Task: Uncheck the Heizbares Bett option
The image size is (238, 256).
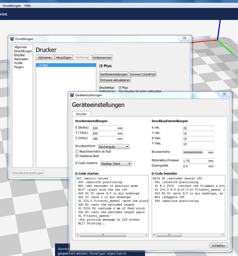Action: [x=77, y=156]
